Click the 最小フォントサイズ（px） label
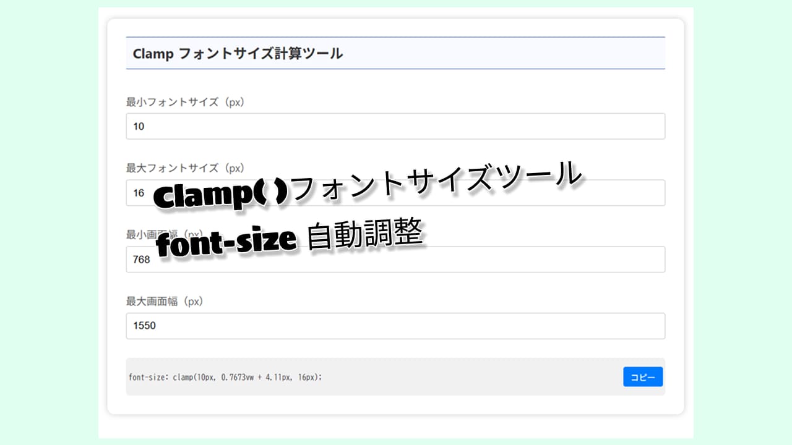 pyautogui.click(x=186, y=102)
